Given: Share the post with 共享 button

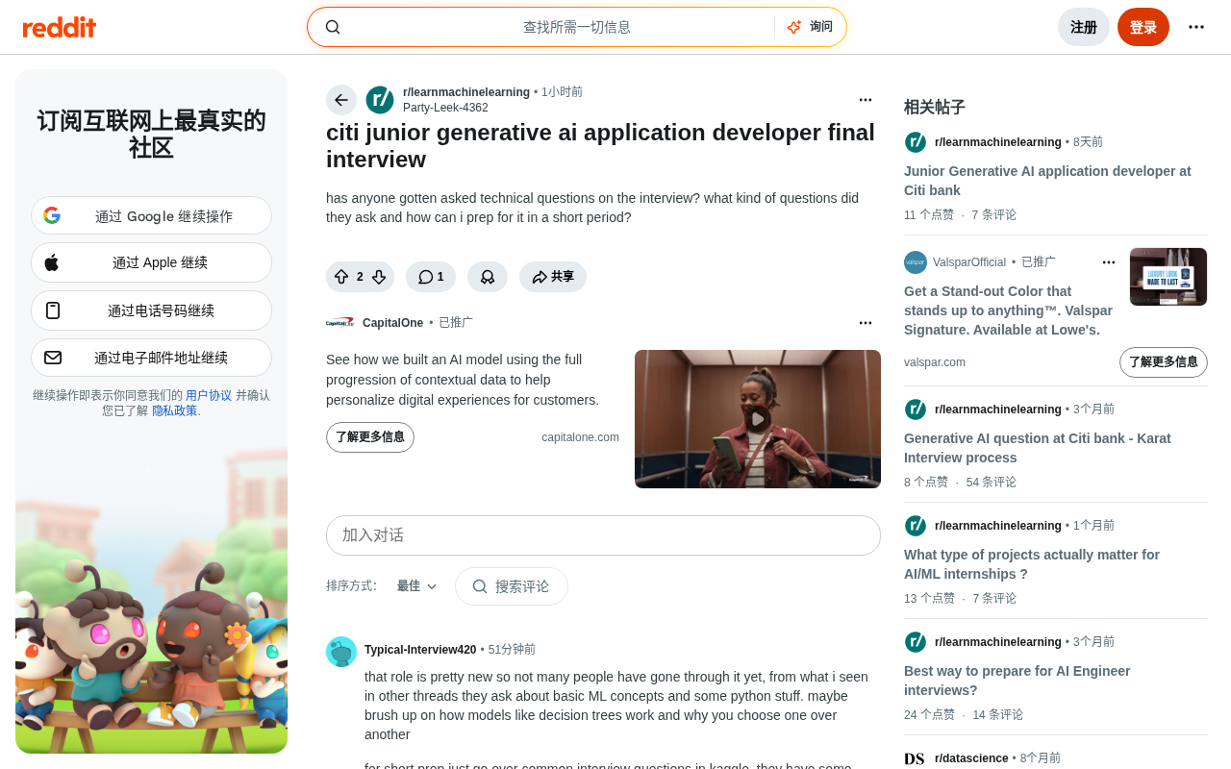Looking at the screenshot, I should click(553, 277).
